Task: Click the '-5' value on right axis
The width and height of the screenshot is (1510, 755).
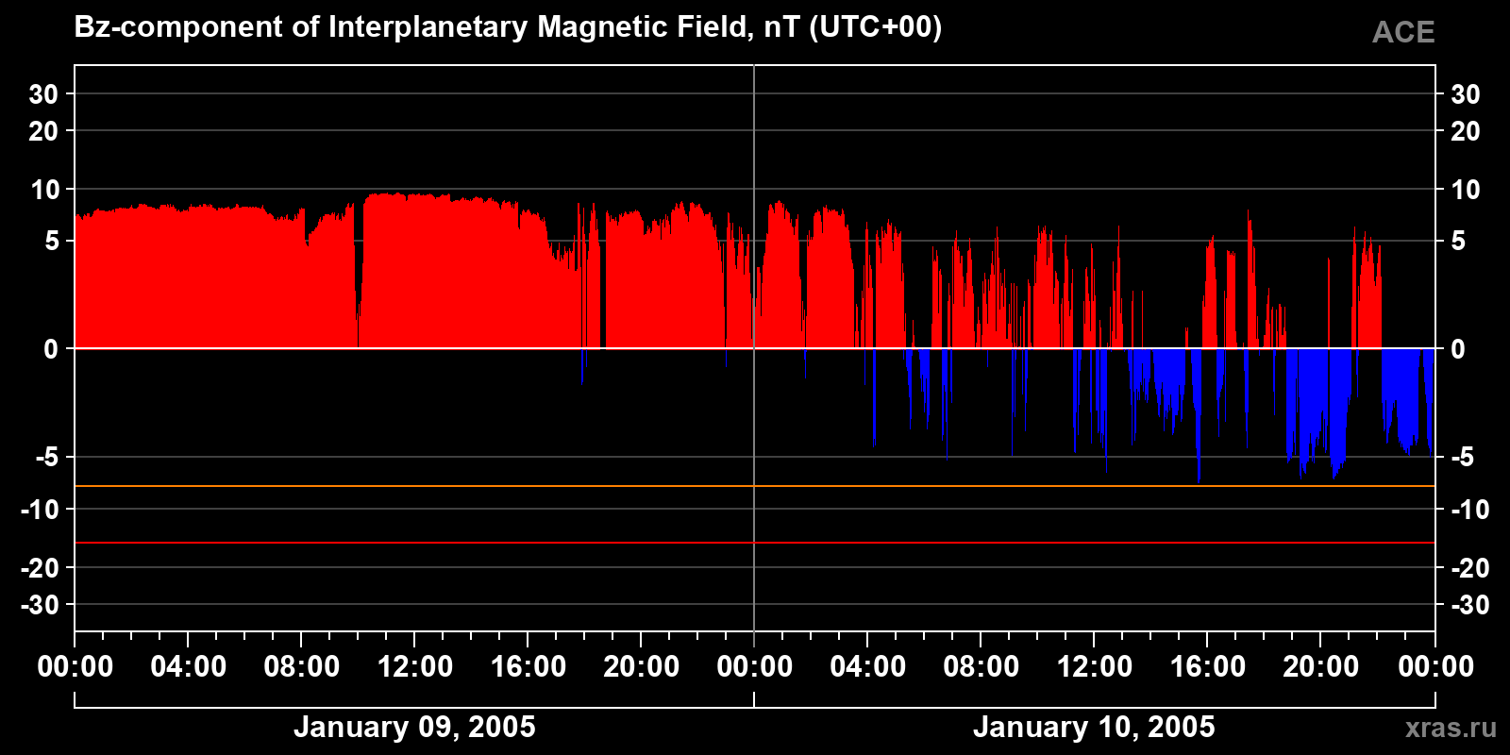Action: click(1462, 458)
